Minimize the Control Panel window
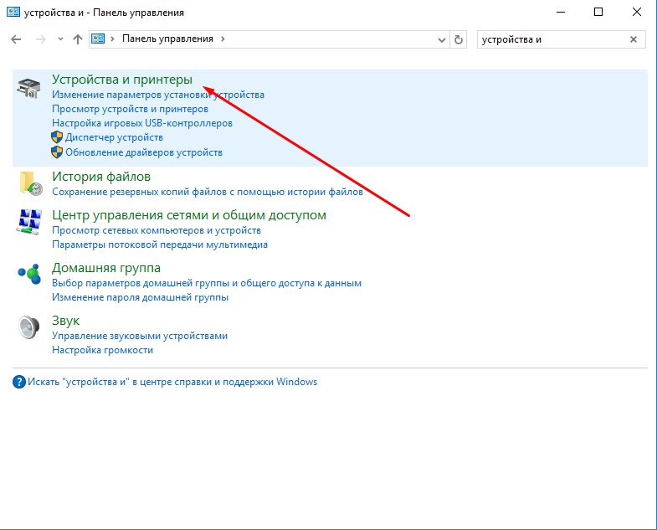The image size is (657, 530). tap(561, 13)
